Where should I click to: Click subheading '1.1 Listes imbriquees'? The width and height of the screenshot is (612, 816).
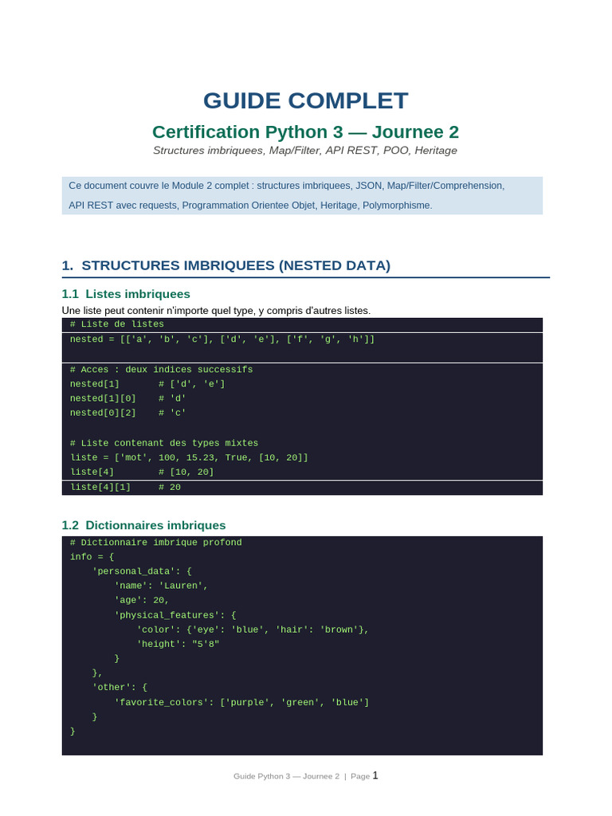pos(126,294)
